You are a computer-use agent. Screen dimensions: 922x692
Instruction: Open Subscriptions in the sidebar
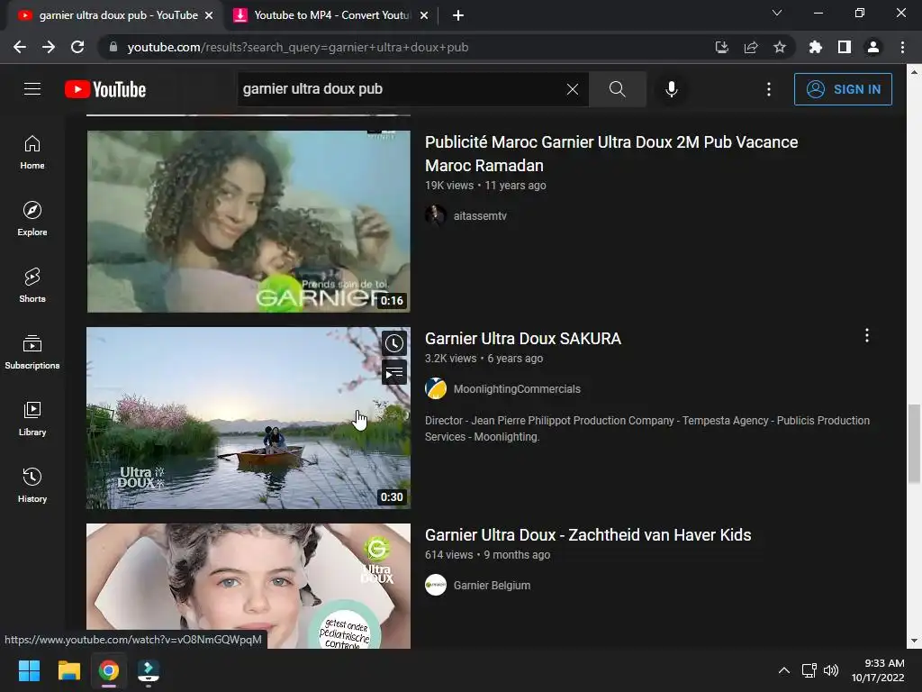pos(32,352)
